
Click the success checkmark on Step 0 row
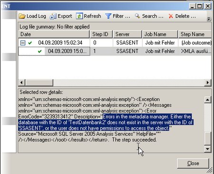click(30, 43)
